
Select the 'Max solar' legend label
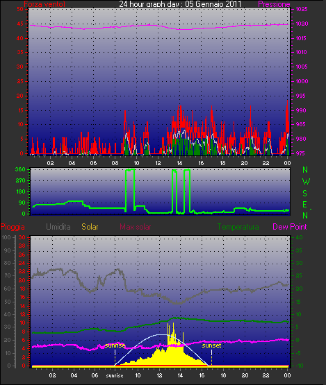tap(136, 227)
